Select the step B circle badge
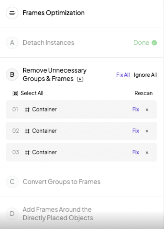 pyautogui.click(x=12, y=75)
